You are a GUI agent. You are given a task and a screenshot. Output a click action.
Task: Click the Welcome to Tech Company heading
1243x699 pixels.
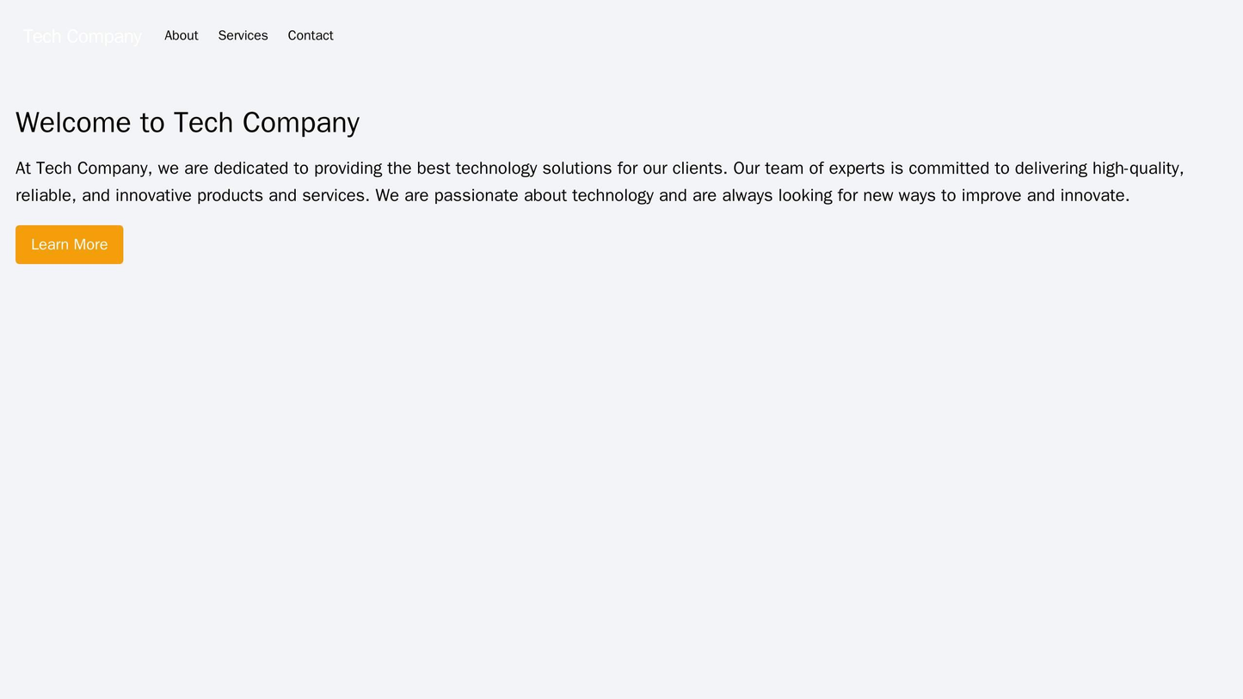[188, 122]
